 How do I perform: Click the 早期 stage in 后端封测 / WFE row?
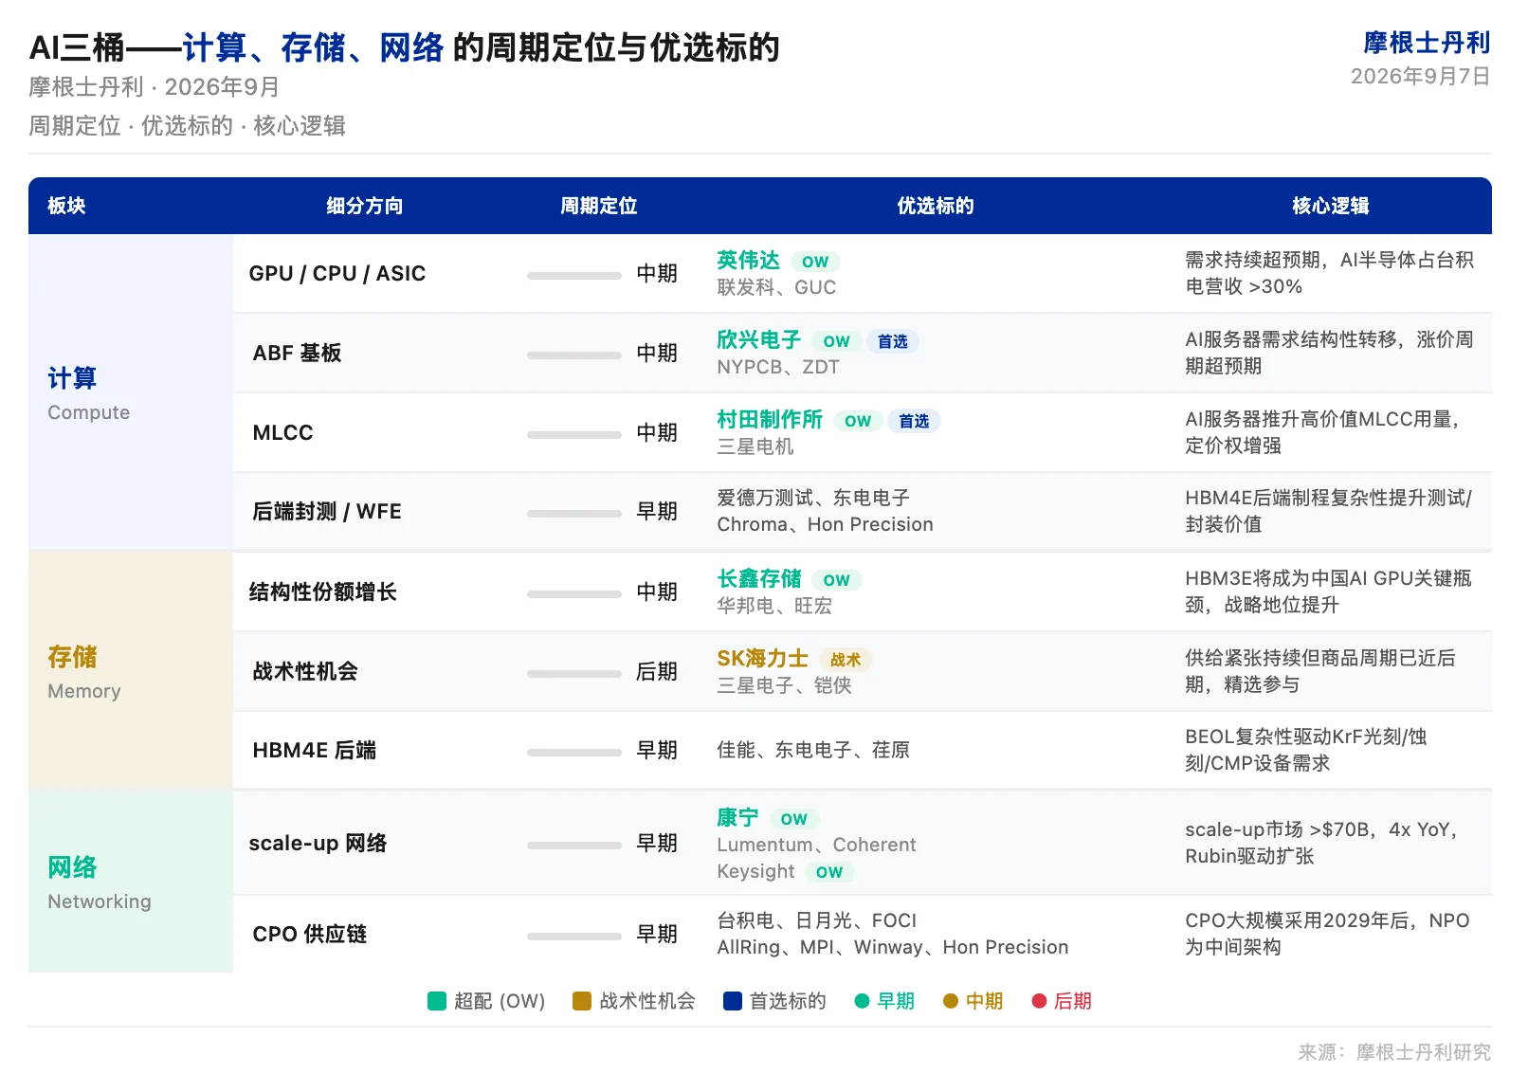(657, 512)
